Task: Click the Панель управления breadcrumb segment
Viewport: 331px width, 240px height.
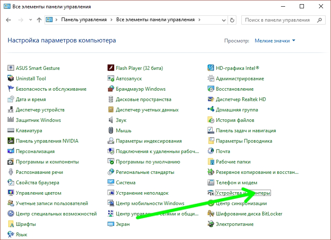Action: pyautogui.click(x=84, y=20)
